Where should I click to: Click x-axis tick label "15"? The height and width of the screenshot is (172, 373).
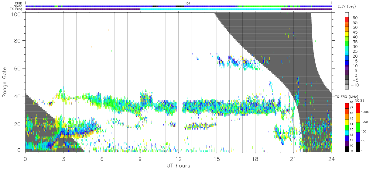[x=217, y=159]
